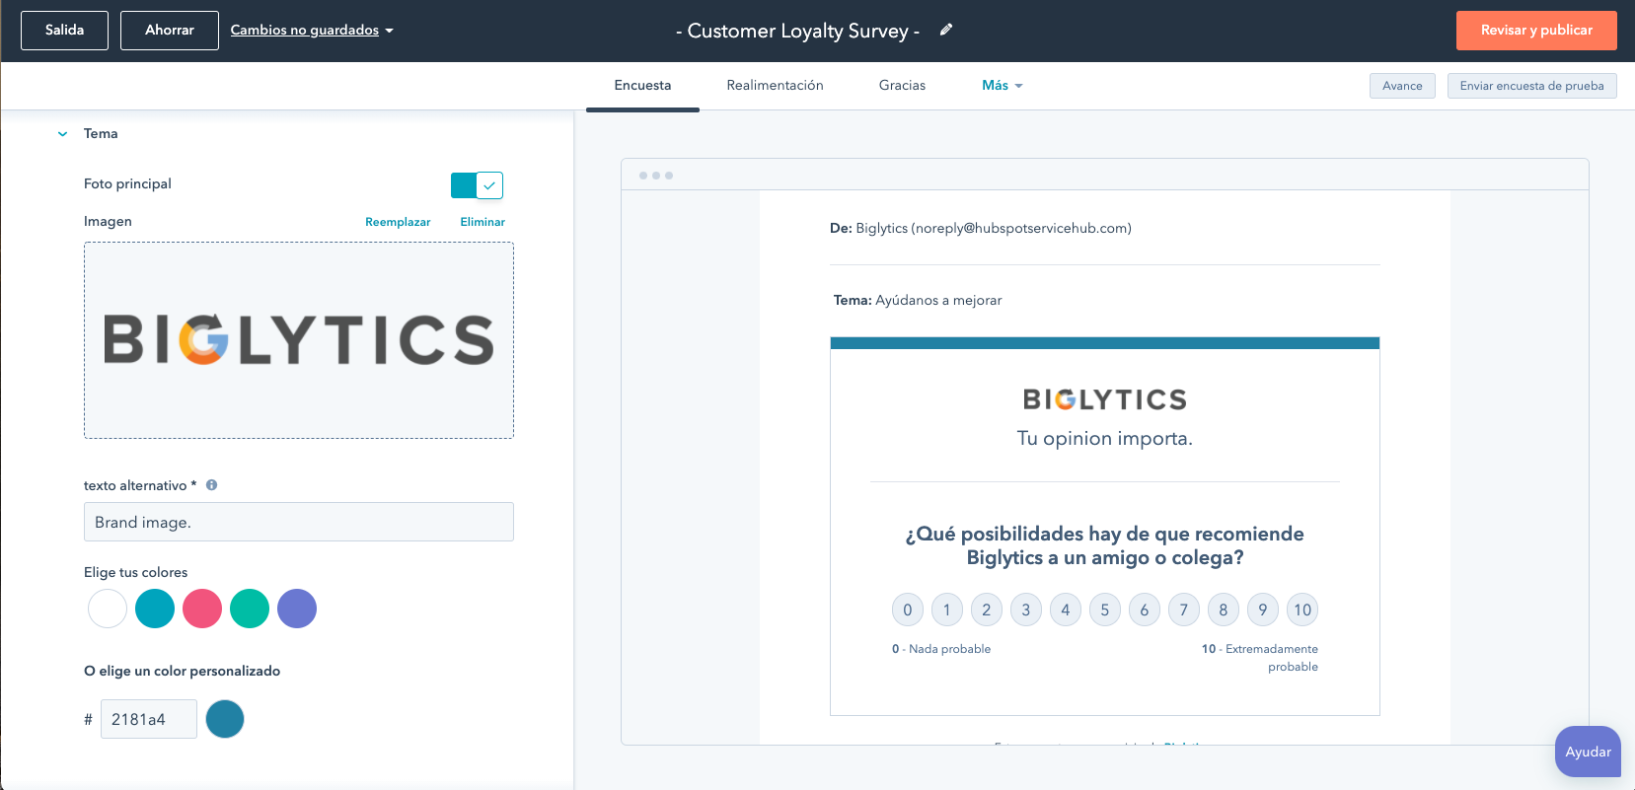This screenshot has height=790, width=1635.
Task: Switch to Encuesta tab
Action: tap(642, 86)
